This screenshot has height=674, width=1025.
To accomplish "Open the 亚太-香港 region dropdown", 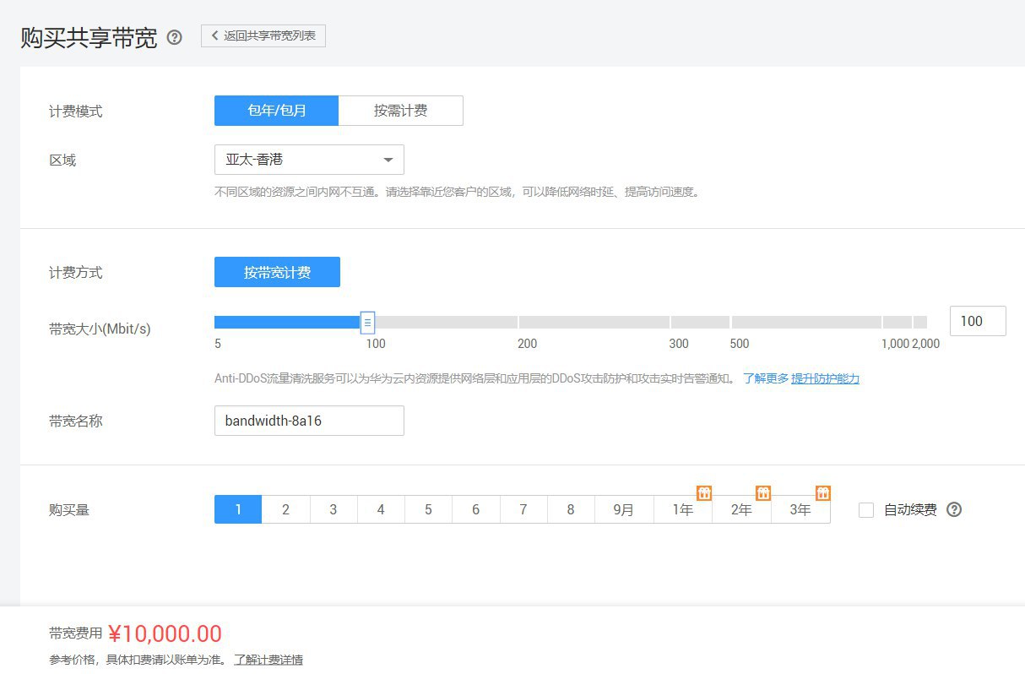I will coord(309,160).
